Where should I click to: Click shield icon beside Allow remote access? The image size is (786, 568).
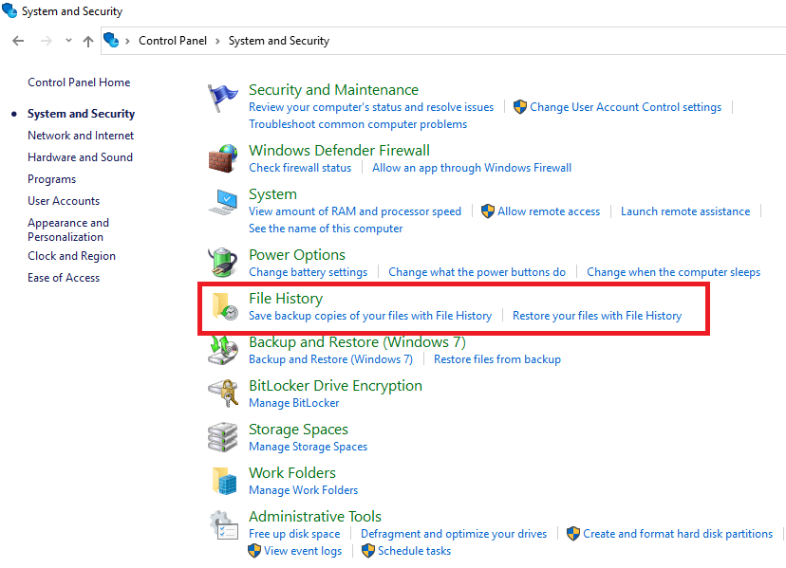click(487, 211)
